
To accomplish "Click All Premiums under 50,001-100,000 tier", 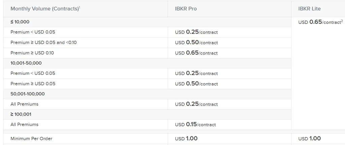I will 24,104.
